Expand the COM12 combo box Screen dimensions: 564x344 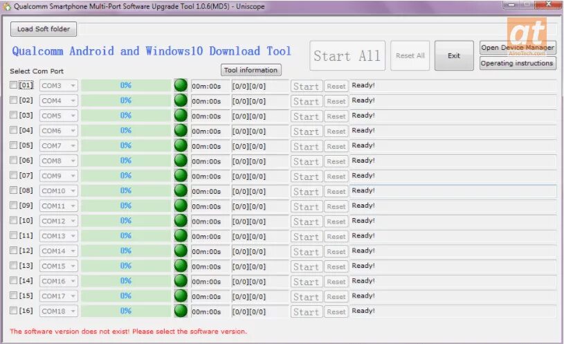(59, 221)
